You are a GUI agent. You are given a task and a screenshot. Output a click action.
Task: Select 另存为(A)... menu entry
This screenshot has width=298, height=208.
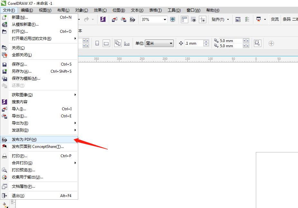(39, 71)
